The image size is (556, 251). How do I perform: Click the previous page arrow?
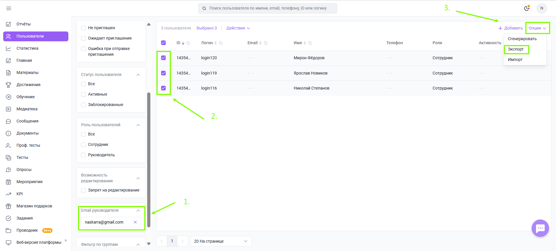point(162,241)
